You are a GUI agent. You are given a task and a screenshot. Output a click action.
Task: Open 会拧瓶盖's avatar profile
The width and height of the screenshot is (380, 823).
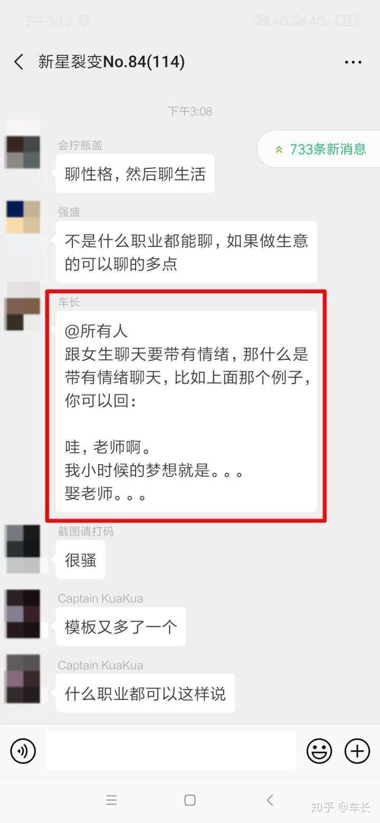tap(23, 152)
